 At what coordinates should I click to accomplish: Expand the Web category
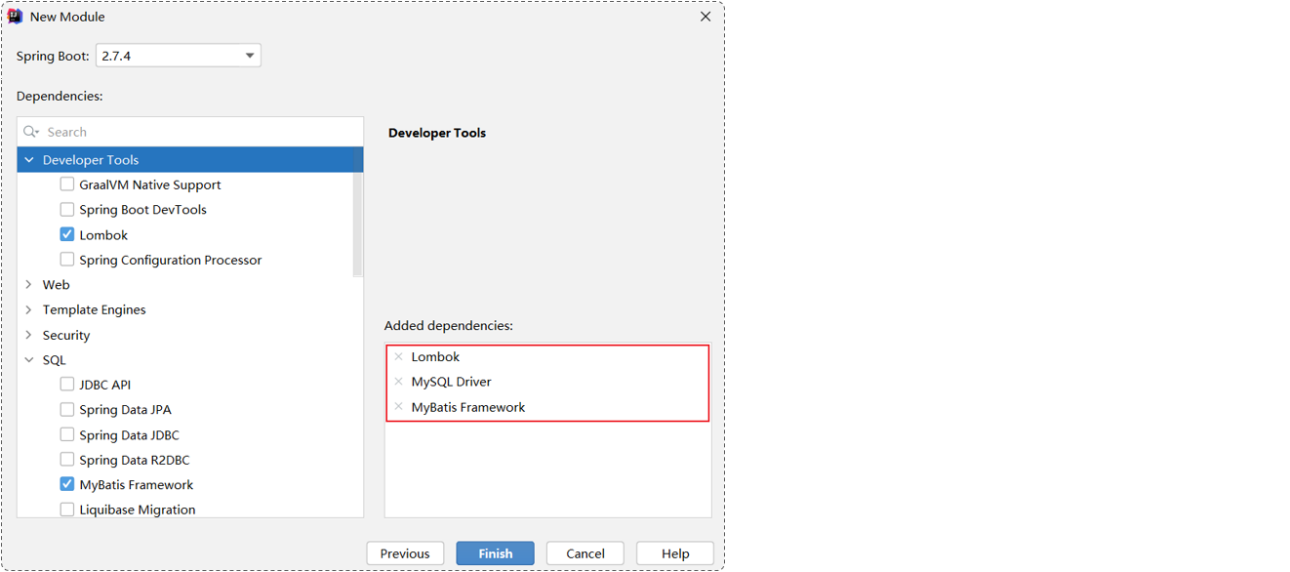[29, 285]
